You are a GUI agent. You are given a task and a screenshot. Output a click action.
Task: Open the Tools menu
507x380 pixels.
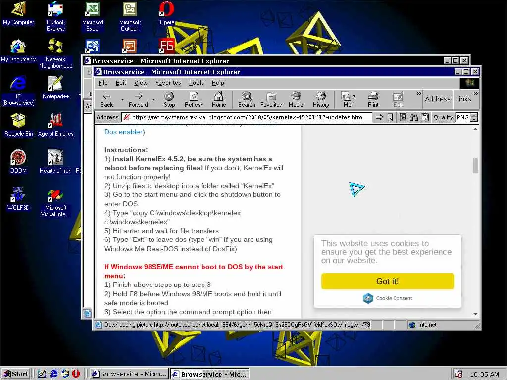pos(196,83)
